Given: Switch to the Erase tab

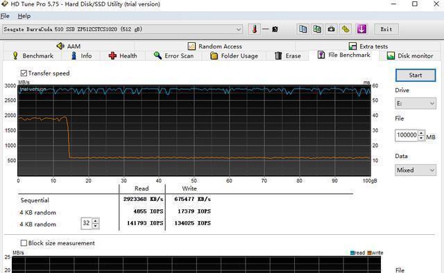Looking at the screenshot, I should (287, 55).
